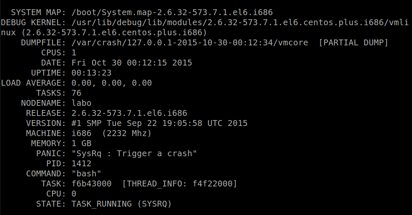Click the UPTIME value 00:13:23

pos(92,73)
